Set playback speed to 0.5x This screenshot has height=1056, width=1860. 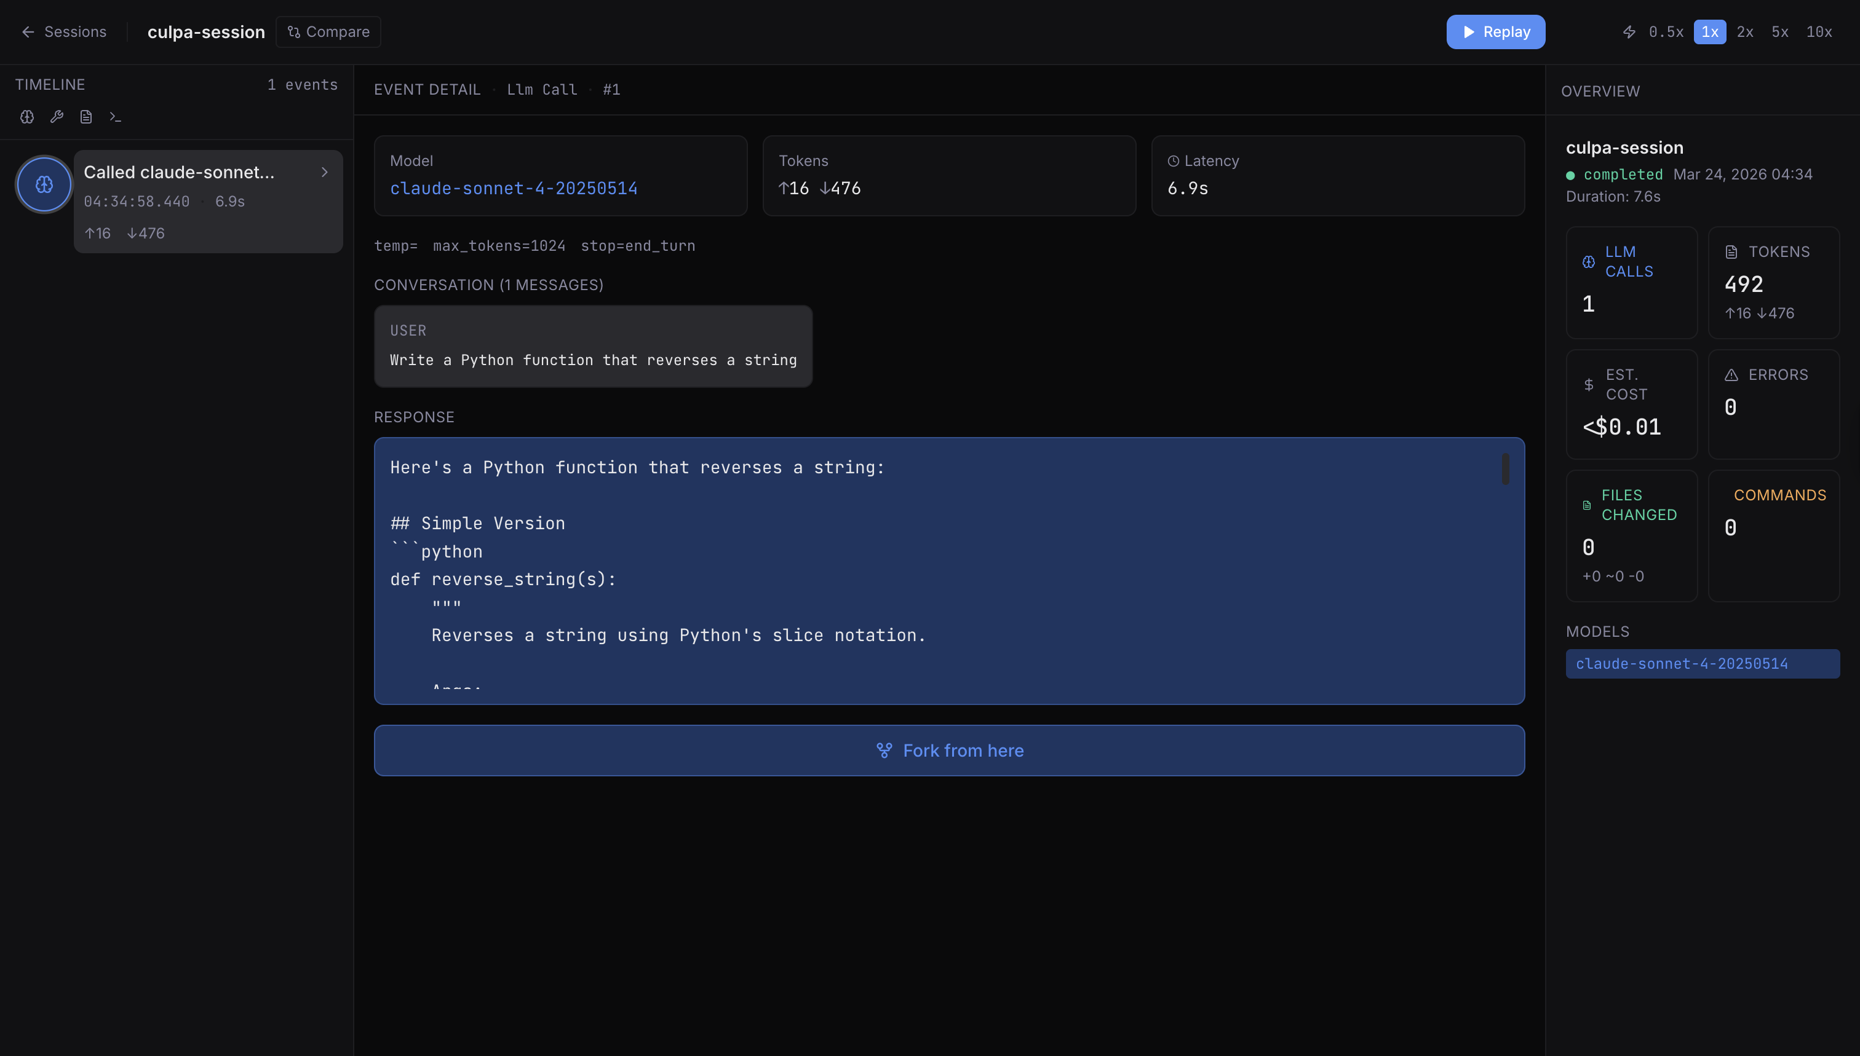[x=1666, y=32]
